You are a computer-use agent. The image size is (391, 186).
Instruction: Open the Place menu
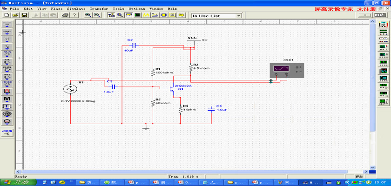[x=57, y=9]
